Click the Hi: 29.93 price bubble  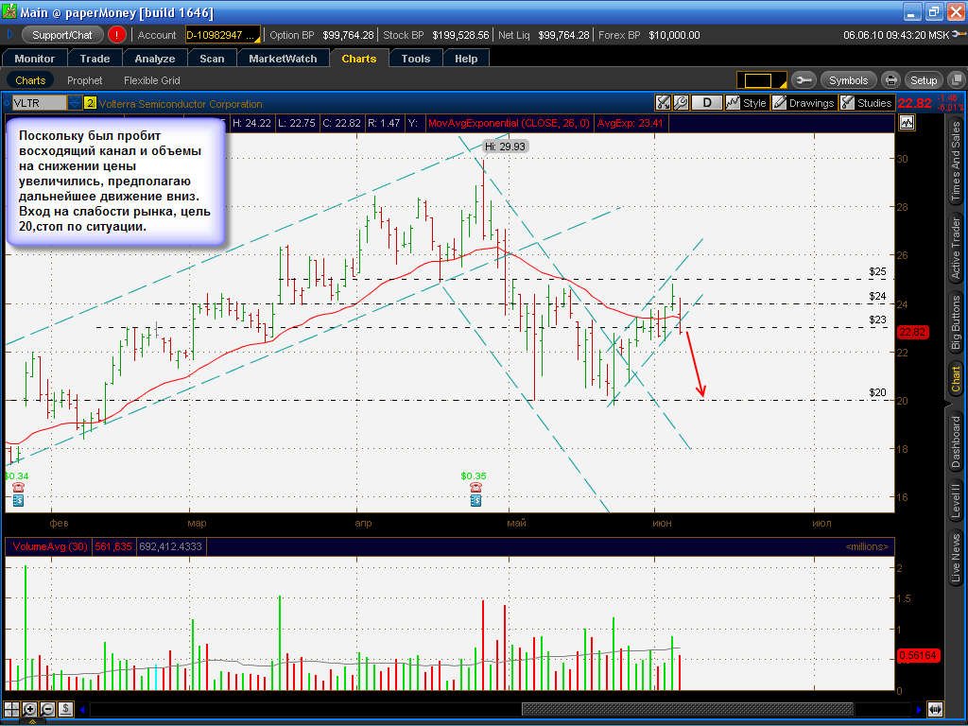pos(505,147)
